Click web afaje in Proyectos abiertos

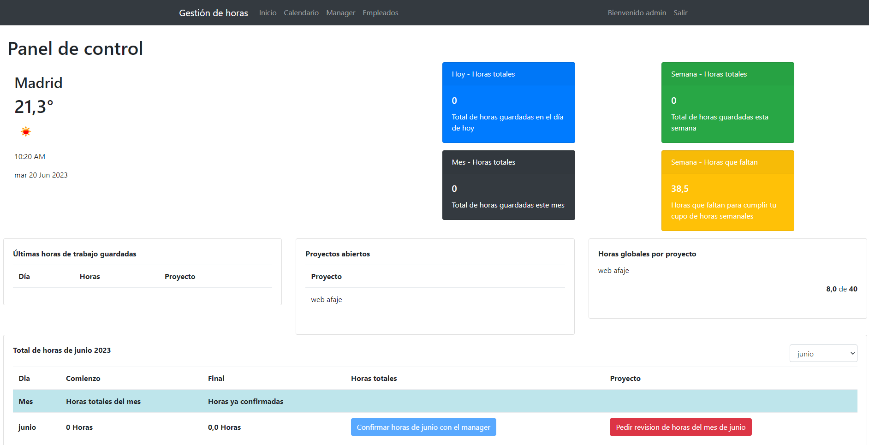pos(327,300)
